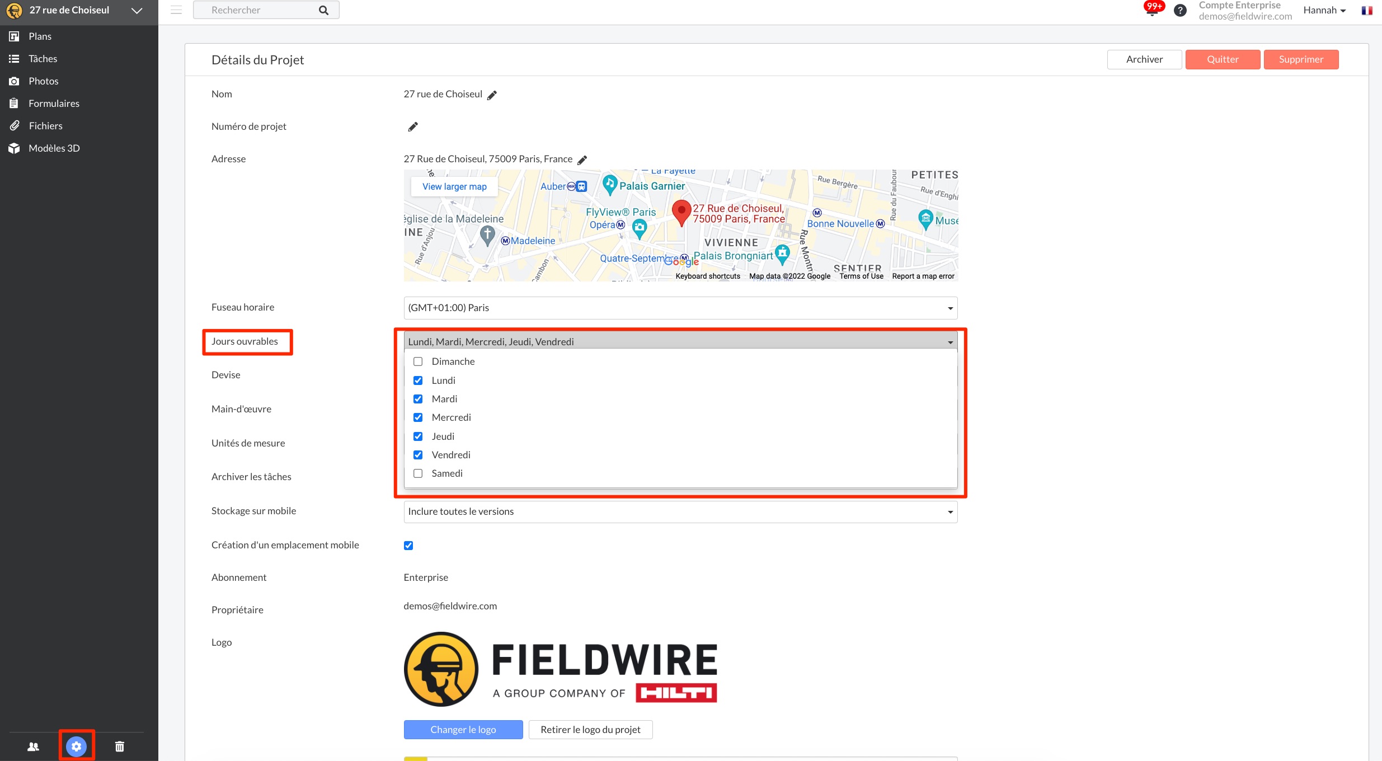1382x761 pixels.
Task: Toggle hamburger menu to collapse sidebar
Action: [x=176, y=10]
